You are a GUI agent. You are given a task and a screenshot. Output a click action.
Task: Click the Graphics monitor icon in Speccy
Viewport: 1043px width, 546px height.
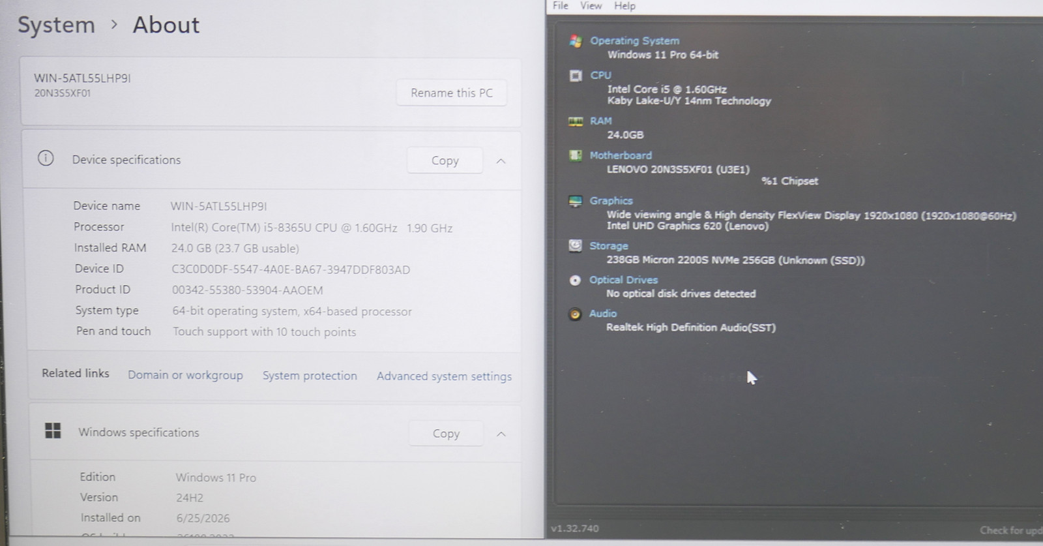point(575,201)
